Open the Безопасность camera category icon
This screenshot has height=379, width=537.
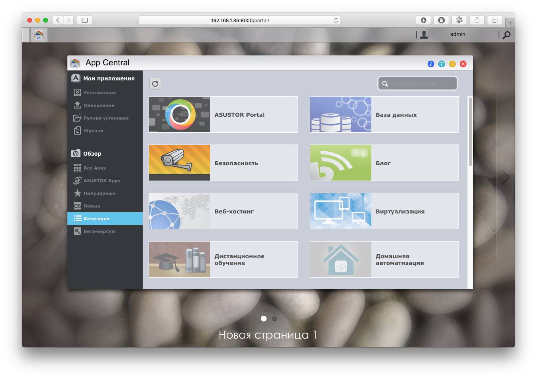tap(180, 163)
